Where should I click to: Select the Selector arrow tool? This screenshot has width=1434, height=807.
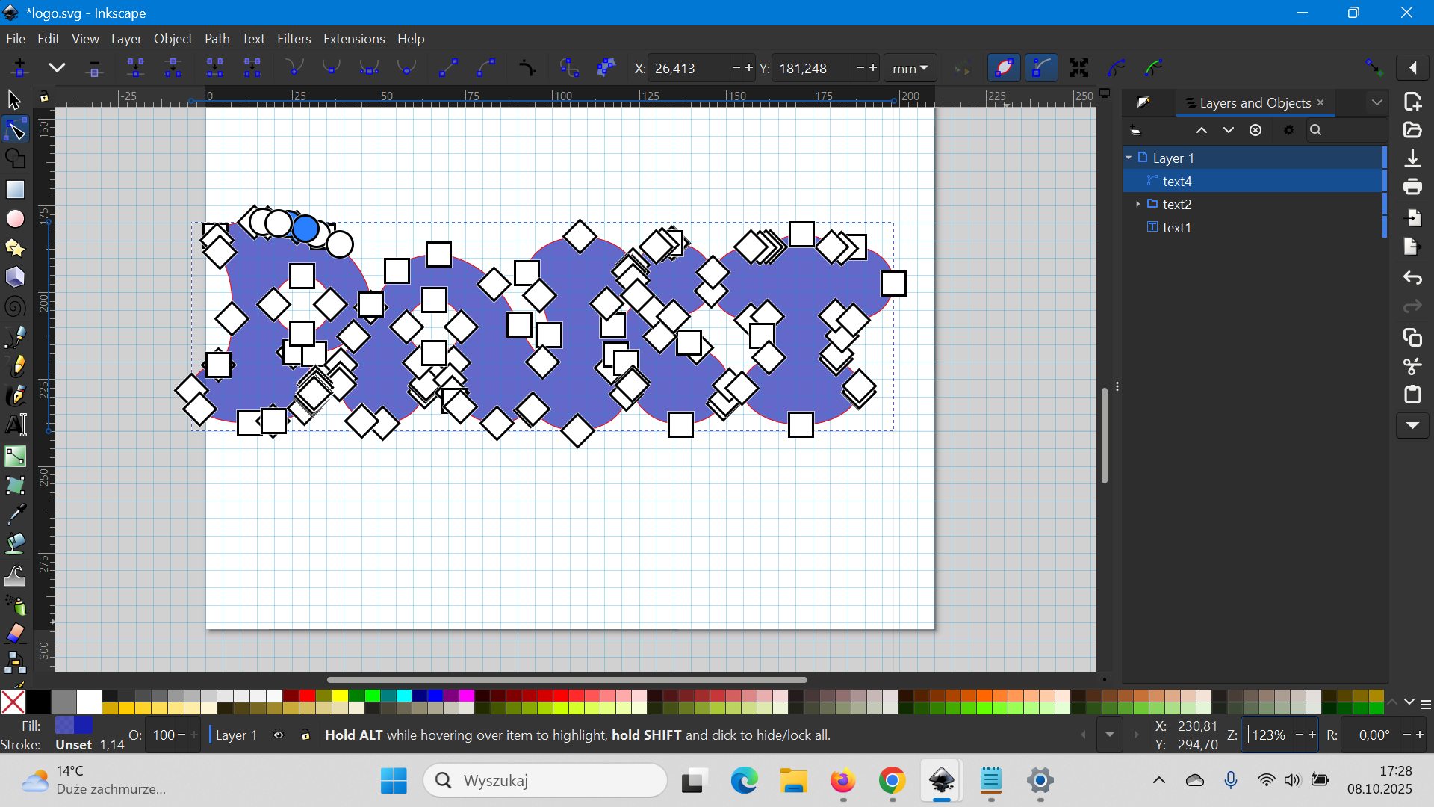[14, 99]
